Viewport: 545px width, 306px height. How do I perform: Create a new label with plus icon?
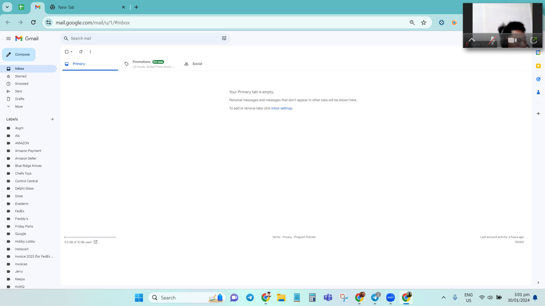[52, 119]
